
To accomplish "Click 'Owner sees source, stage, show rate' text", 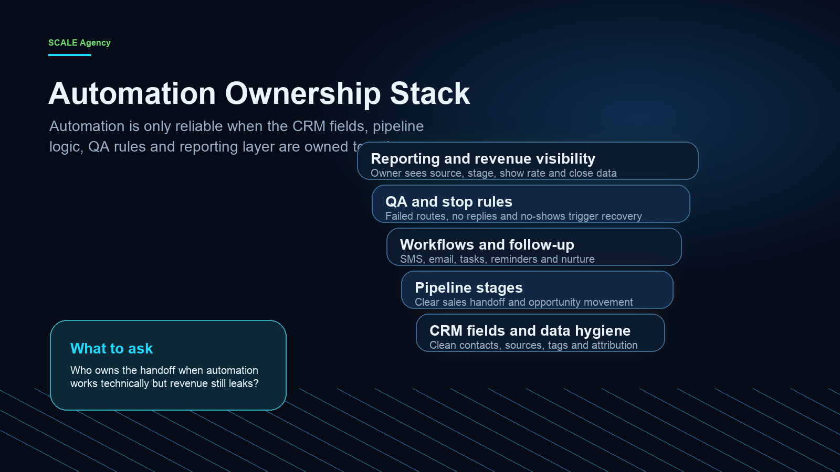I will click(x=493, y=173).
